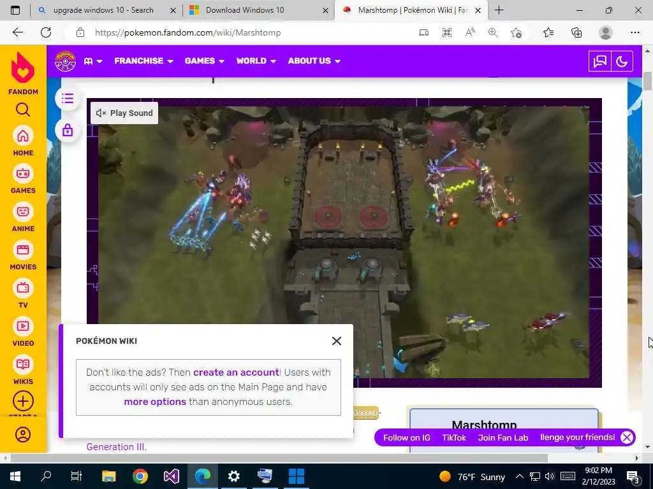This screenshot has height=489, width=653.
Task: Open the Generation III link
Action: pos(116,447)
